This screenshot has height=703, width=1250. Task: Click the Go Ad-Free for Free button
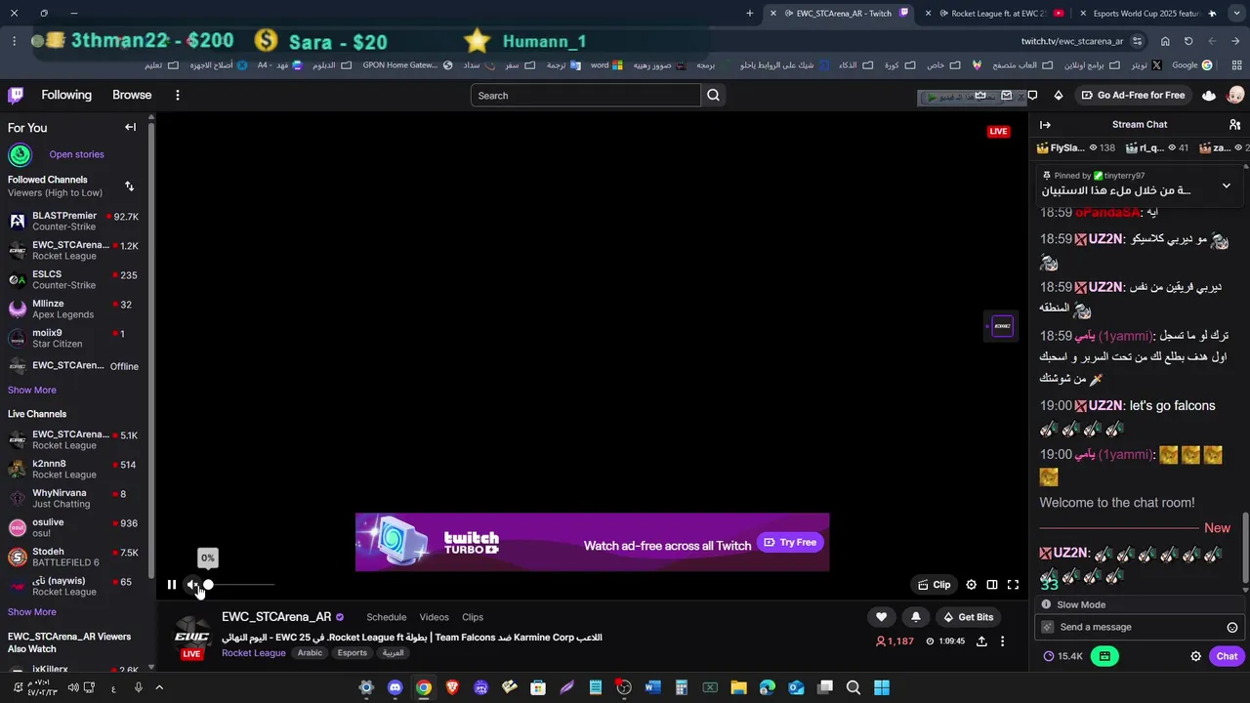1133,95
